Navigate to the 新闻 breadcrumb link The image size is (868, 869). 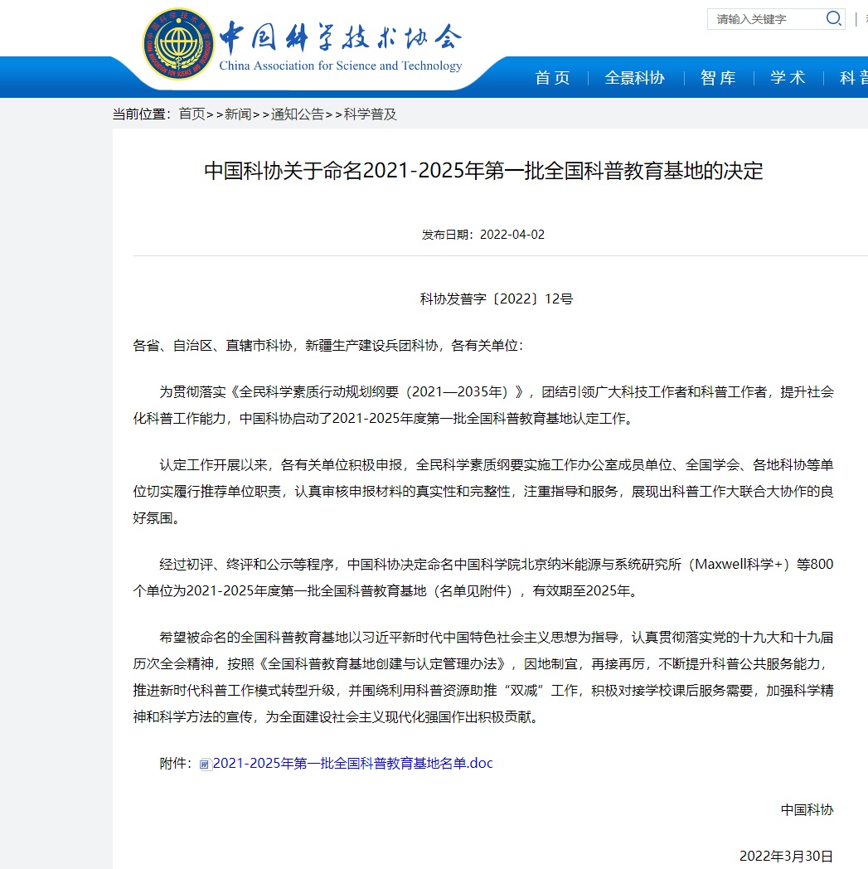click(238, 114)
